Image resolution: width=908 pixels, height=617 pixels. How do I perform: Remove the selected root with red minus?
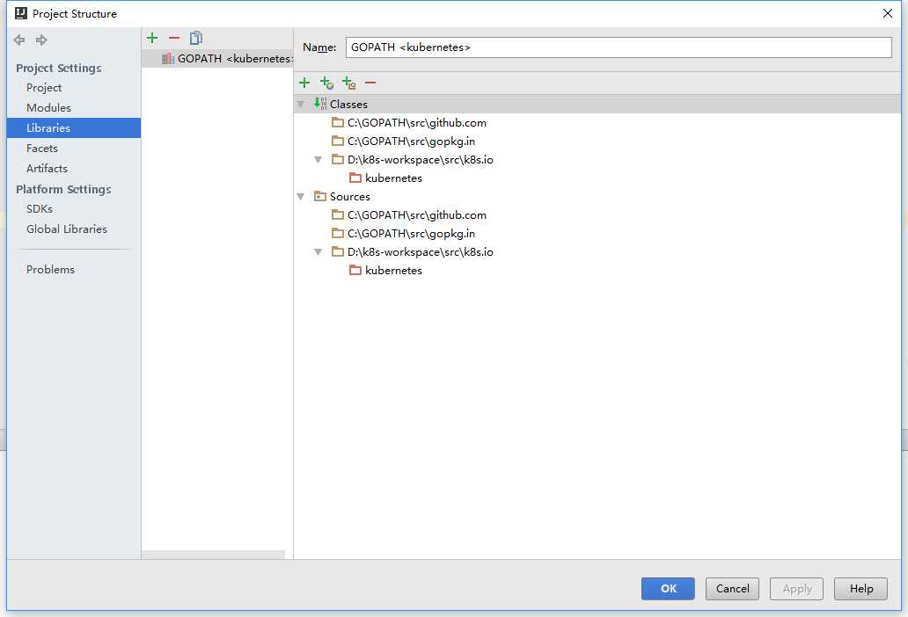pos(370,83)
